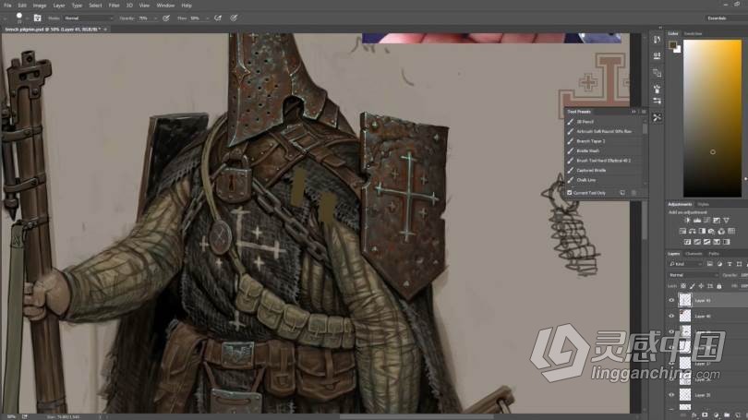Open the Opacity dropdown in options bar
This screenshot has height=420, width=748.
(155, 18)
